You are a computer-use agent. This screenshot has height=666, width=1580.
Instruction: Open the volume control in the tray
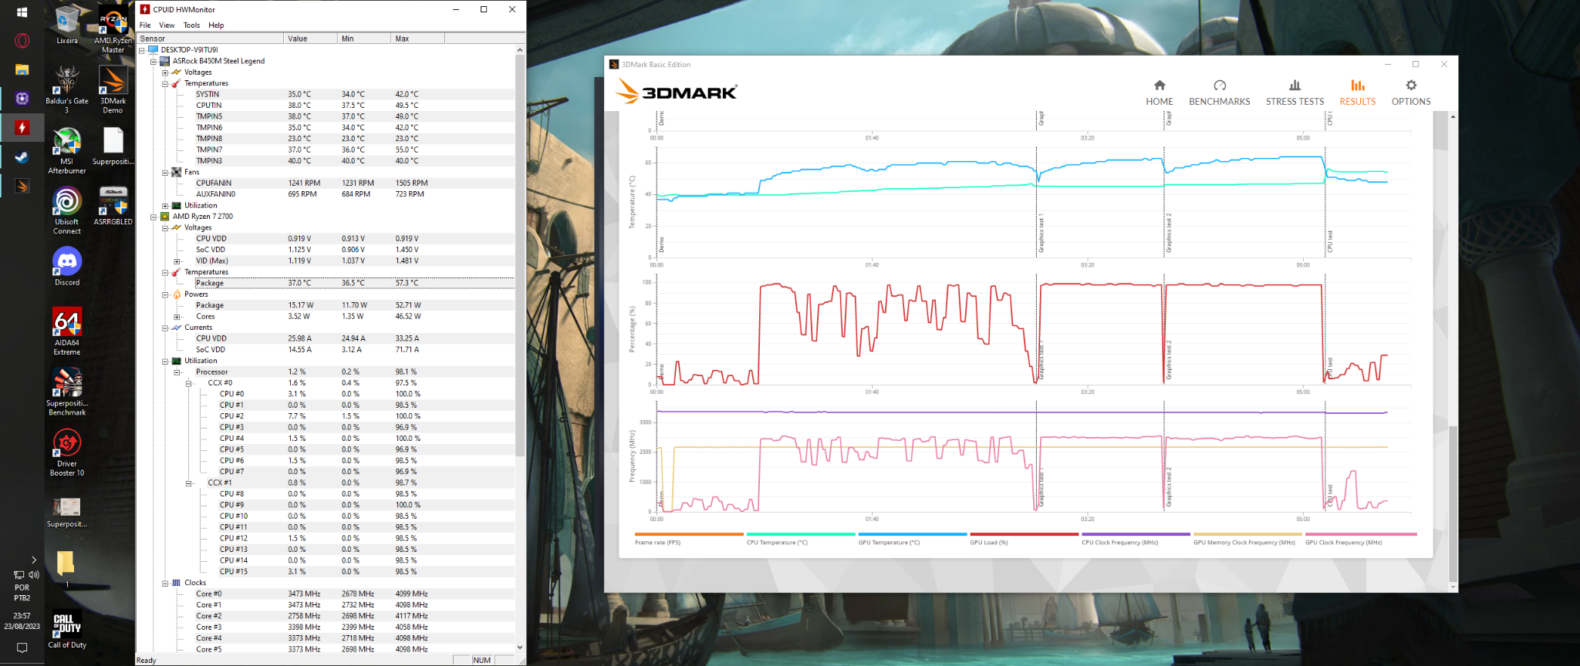(34, 575)
